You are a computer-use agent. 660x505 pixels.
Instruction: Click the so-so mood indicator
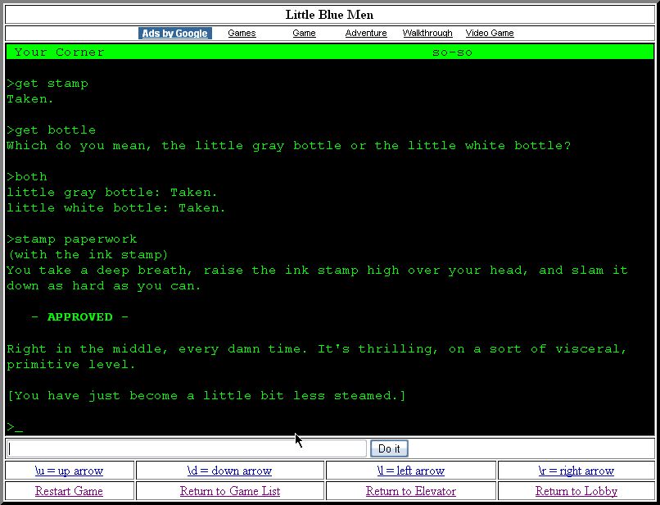pos(452,52)
